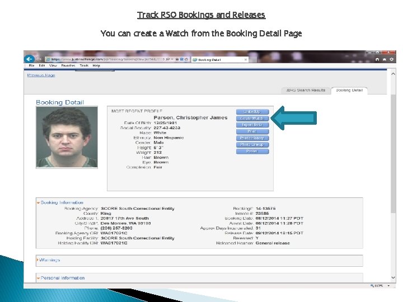
Task: Click the booking number 14-13575
Action: [265, 209]
